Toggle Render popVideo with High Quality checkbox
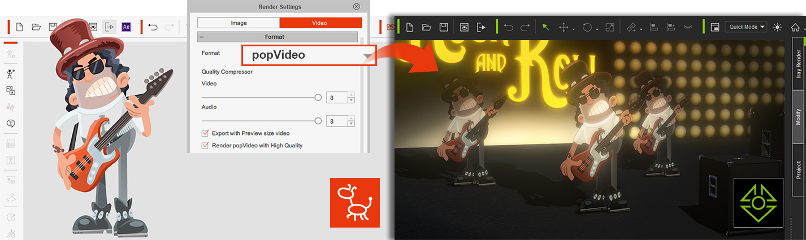806x240 pixels. click(205, 145)
